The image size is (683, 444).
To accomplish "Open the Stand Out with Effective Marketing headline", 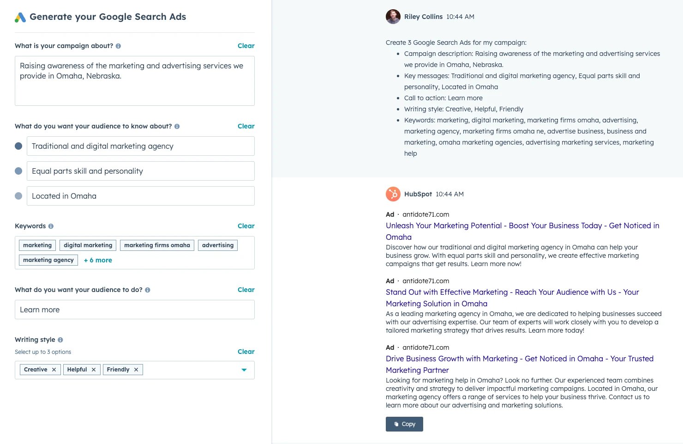I will pos(512,298).
